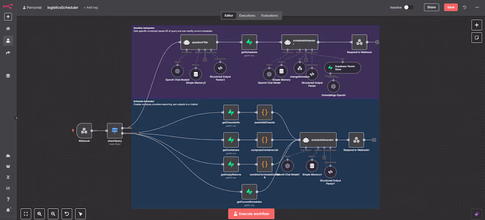485x220 pixels.
Task: Open the create new plus button in sidebar
Action: pyautogui.click(x=8, y=17)
